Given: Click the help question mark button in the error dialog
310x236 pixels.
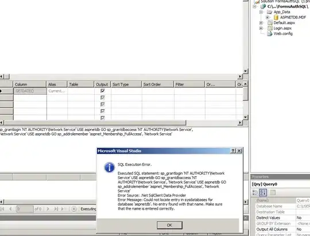Looking at the screenshot, I should point(233,151).
